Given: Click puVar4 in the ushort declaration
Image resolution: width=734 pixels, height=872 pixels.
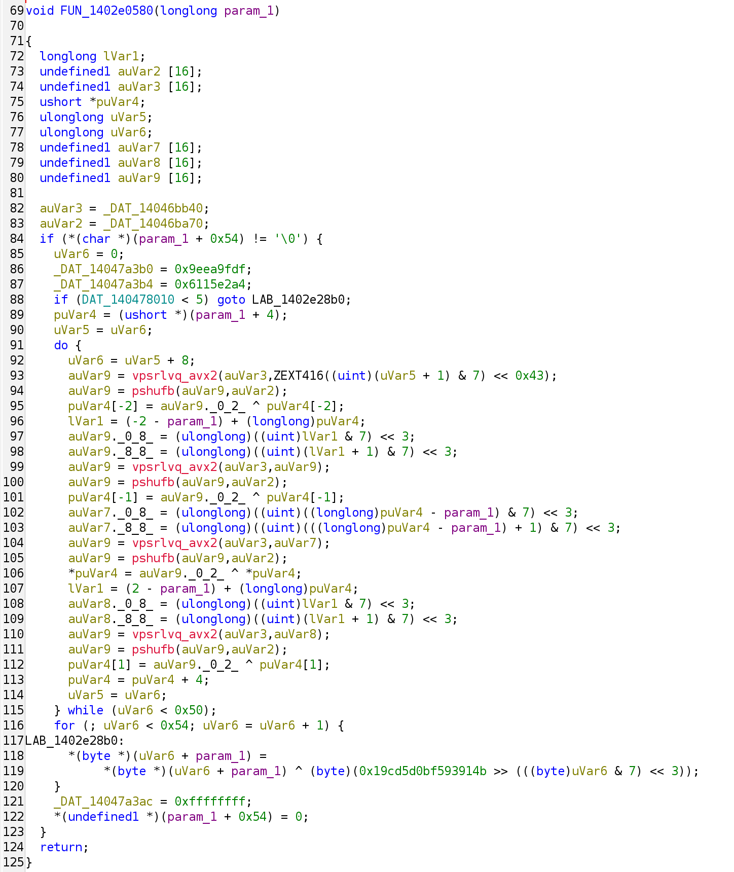Looking at the screenshot, I should pos(118,102).
